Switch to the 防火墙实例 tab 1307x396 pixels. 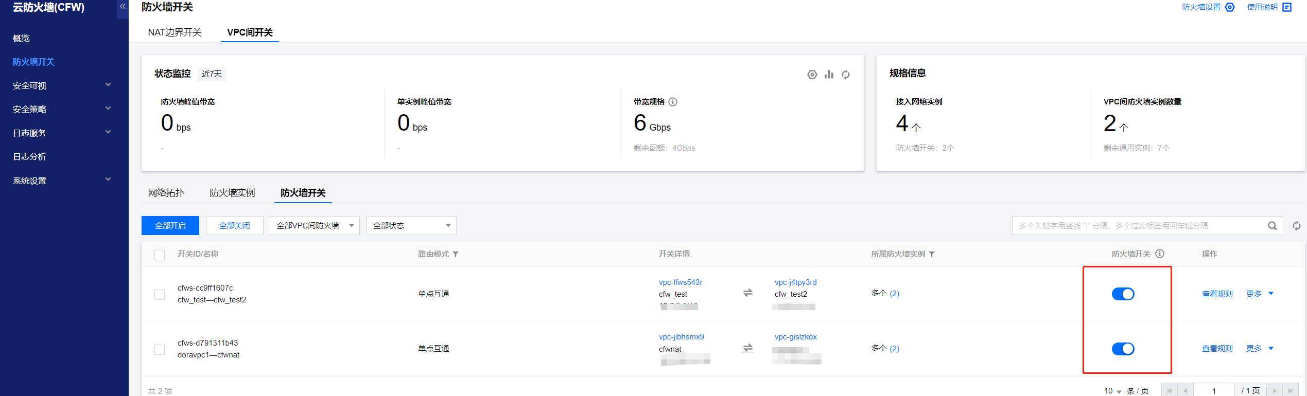click(x=232, y=193)
